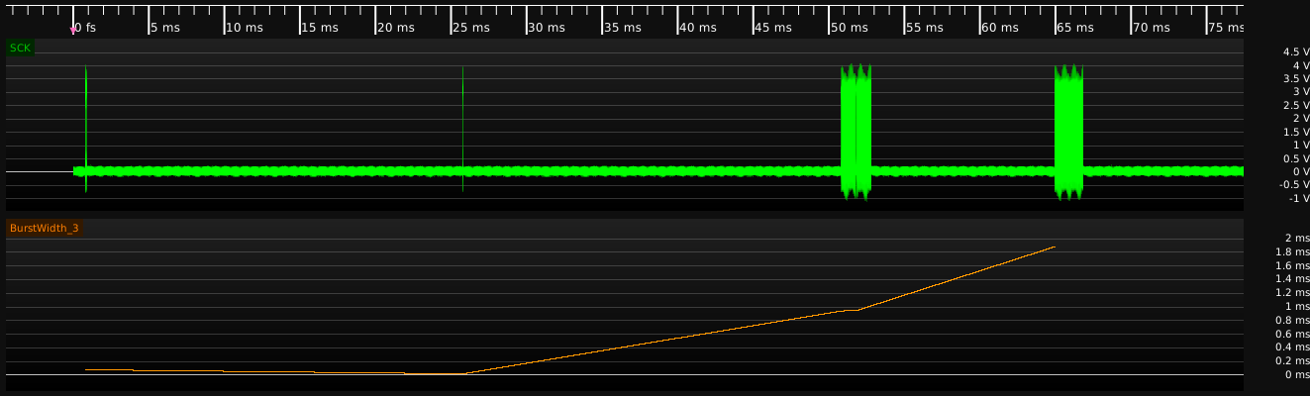Click the 0.6 ms axis label

pyautogui.click(x=1292, y=334)
